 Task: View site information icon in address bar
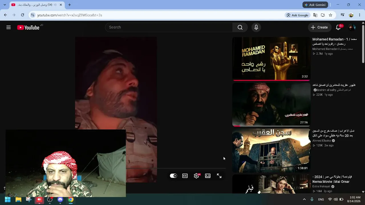click(x=33, y=15)
